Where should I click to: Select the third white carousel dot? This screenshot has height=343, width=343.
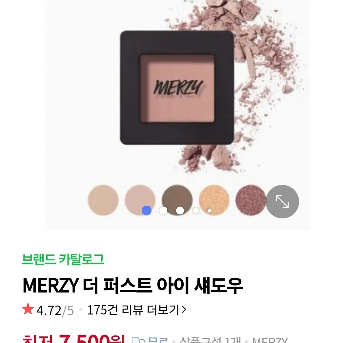(180, 211)
